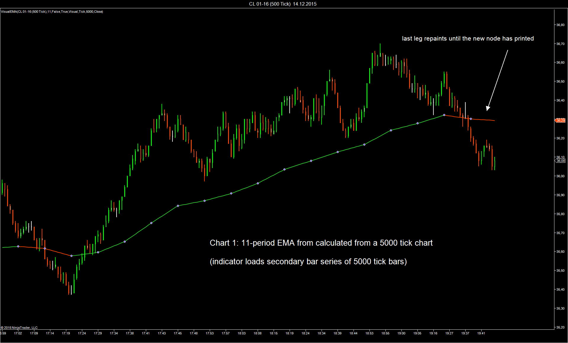Click the white annotation arrow

(x=497, y=80)
